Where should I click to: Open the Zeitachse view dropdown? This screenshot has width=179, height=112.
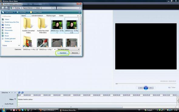tap(5, 93)
